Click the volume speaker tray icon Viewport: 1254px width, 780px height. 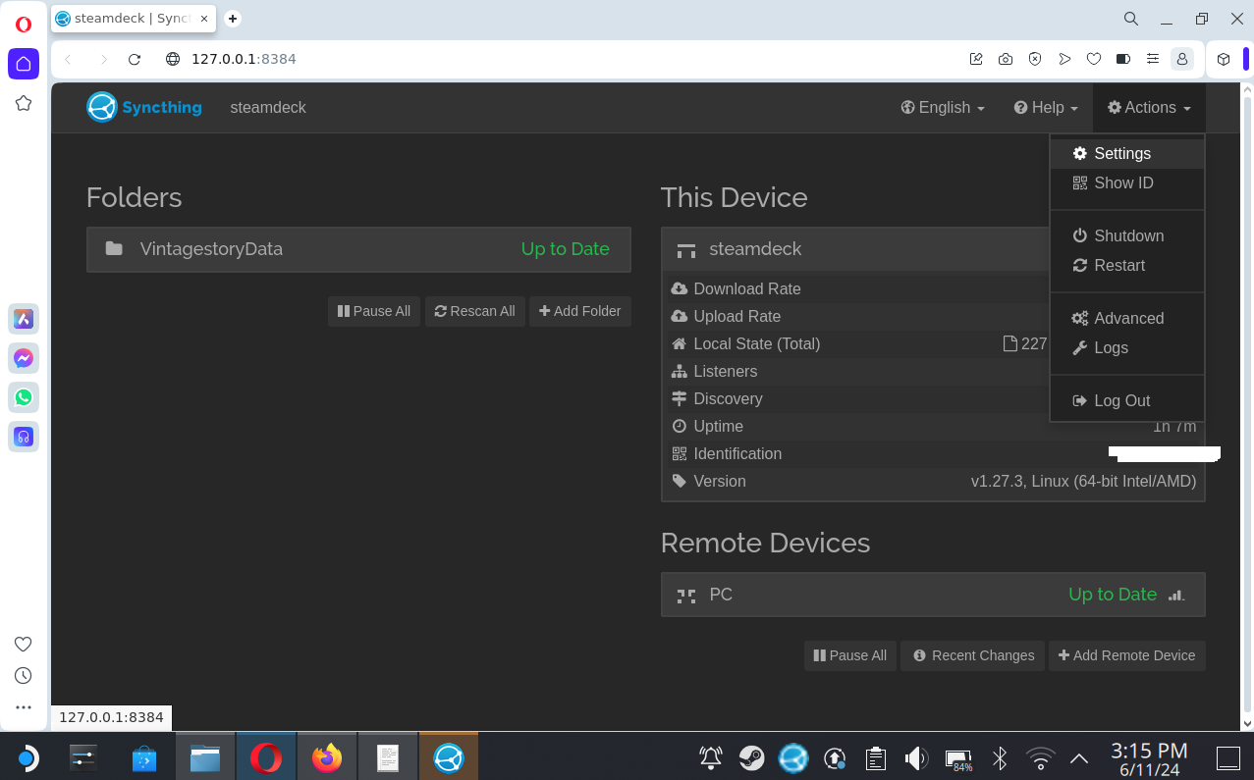point(916,757)
